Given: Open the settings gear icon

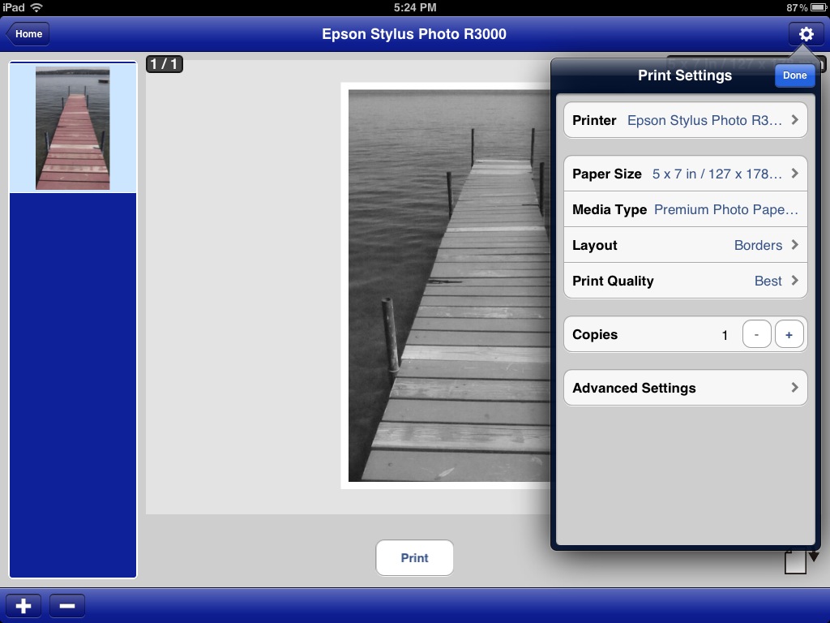Looking at the screenshot, I should [x=806, y=34].
